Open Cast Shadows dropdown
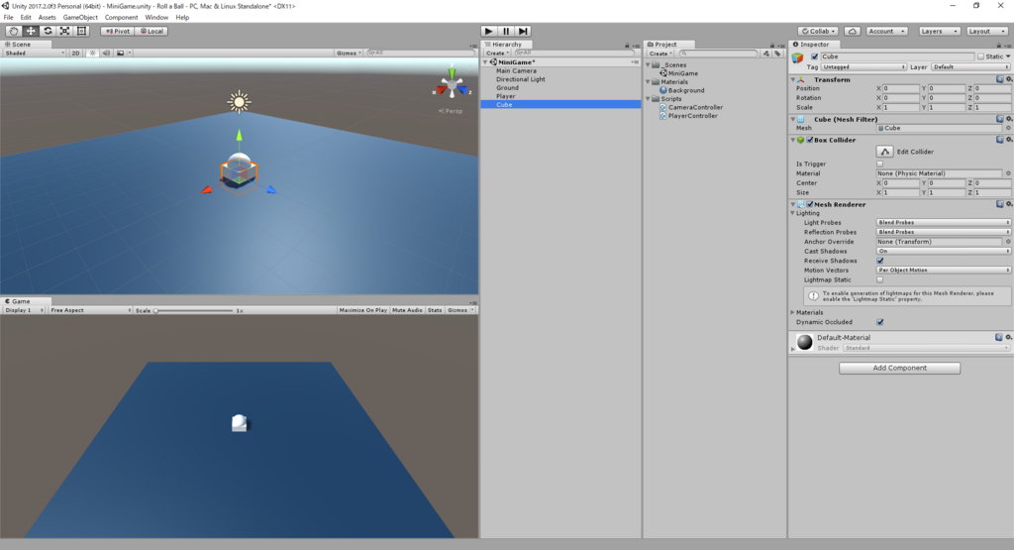This screenshot has height=550, width=1014. point(944,251)
